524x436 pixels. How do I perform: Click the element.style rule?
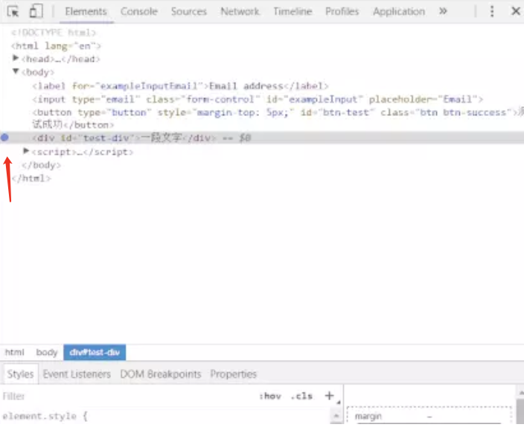tap(45, 417)
